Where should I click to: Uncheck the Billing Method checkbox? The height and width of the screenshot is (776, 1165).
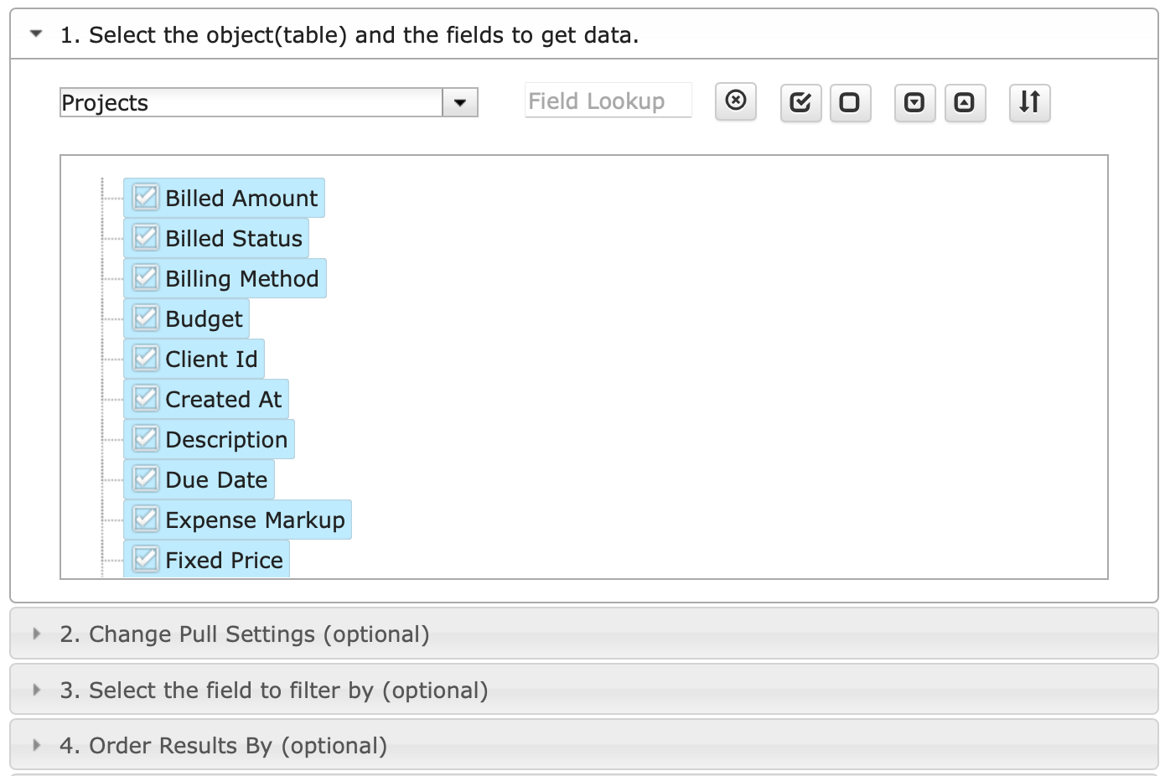tap(146, 277)
